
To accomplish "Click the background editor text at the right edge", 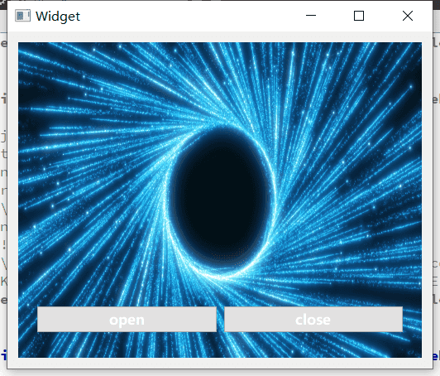I will (436, 197).
